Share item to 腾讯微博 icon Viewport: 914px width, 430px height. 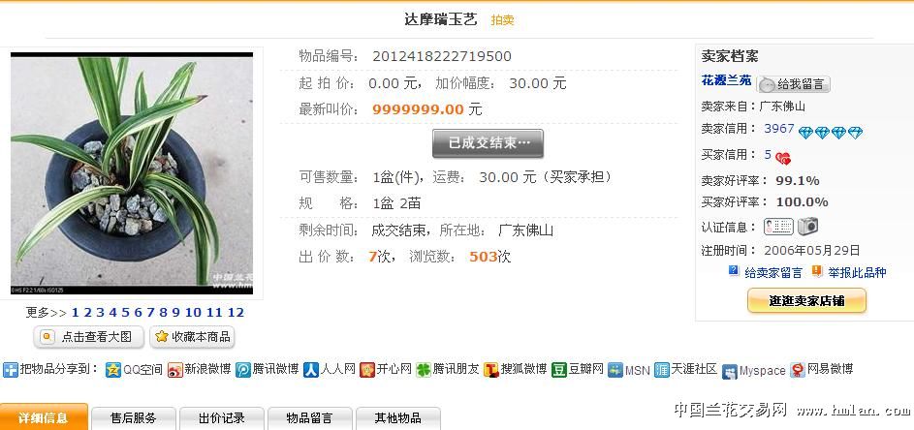[x=243, y=370]
